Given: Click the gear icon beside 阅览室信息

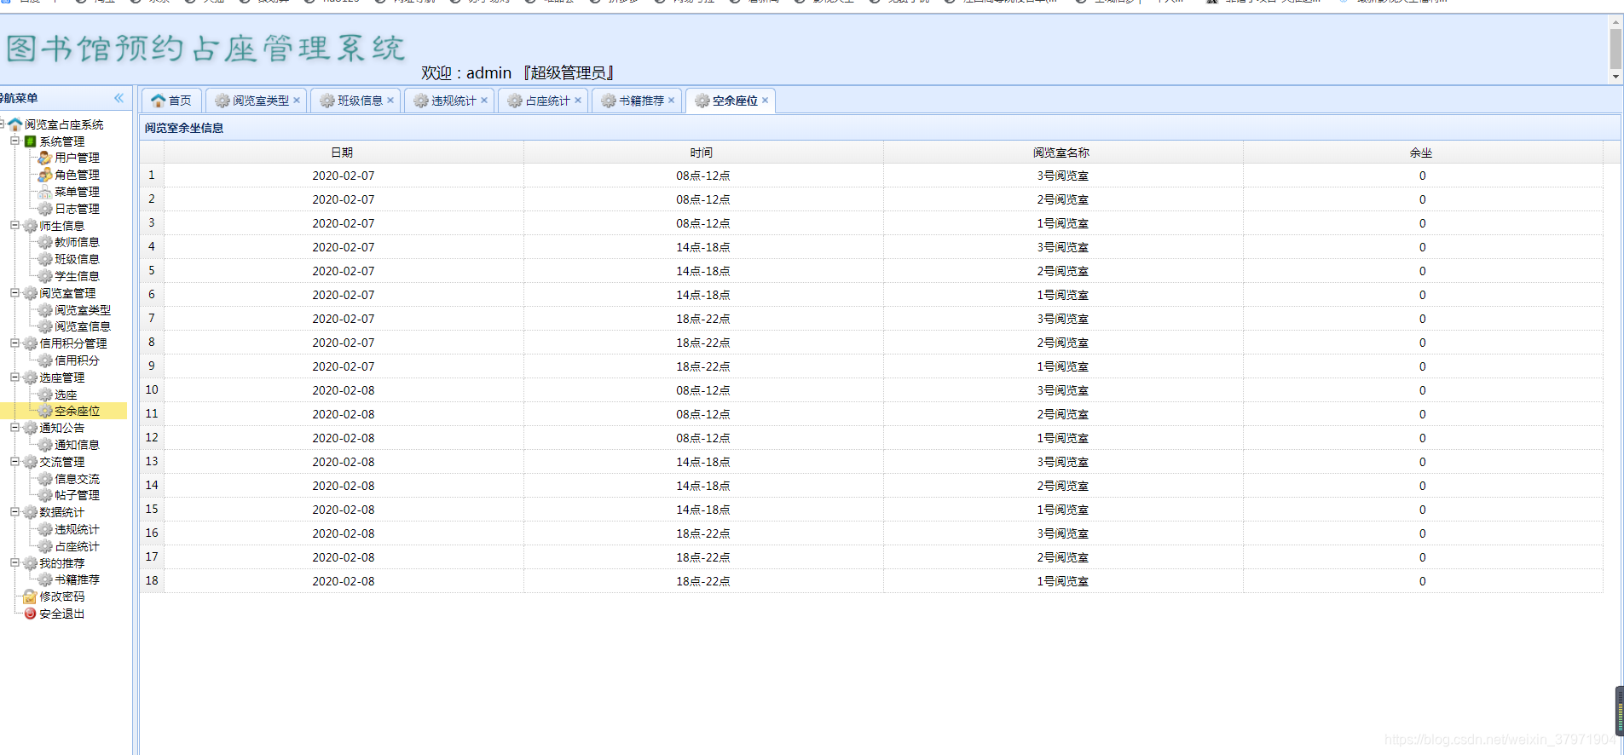Looking at the screenshot, I should tap(45, 326).
